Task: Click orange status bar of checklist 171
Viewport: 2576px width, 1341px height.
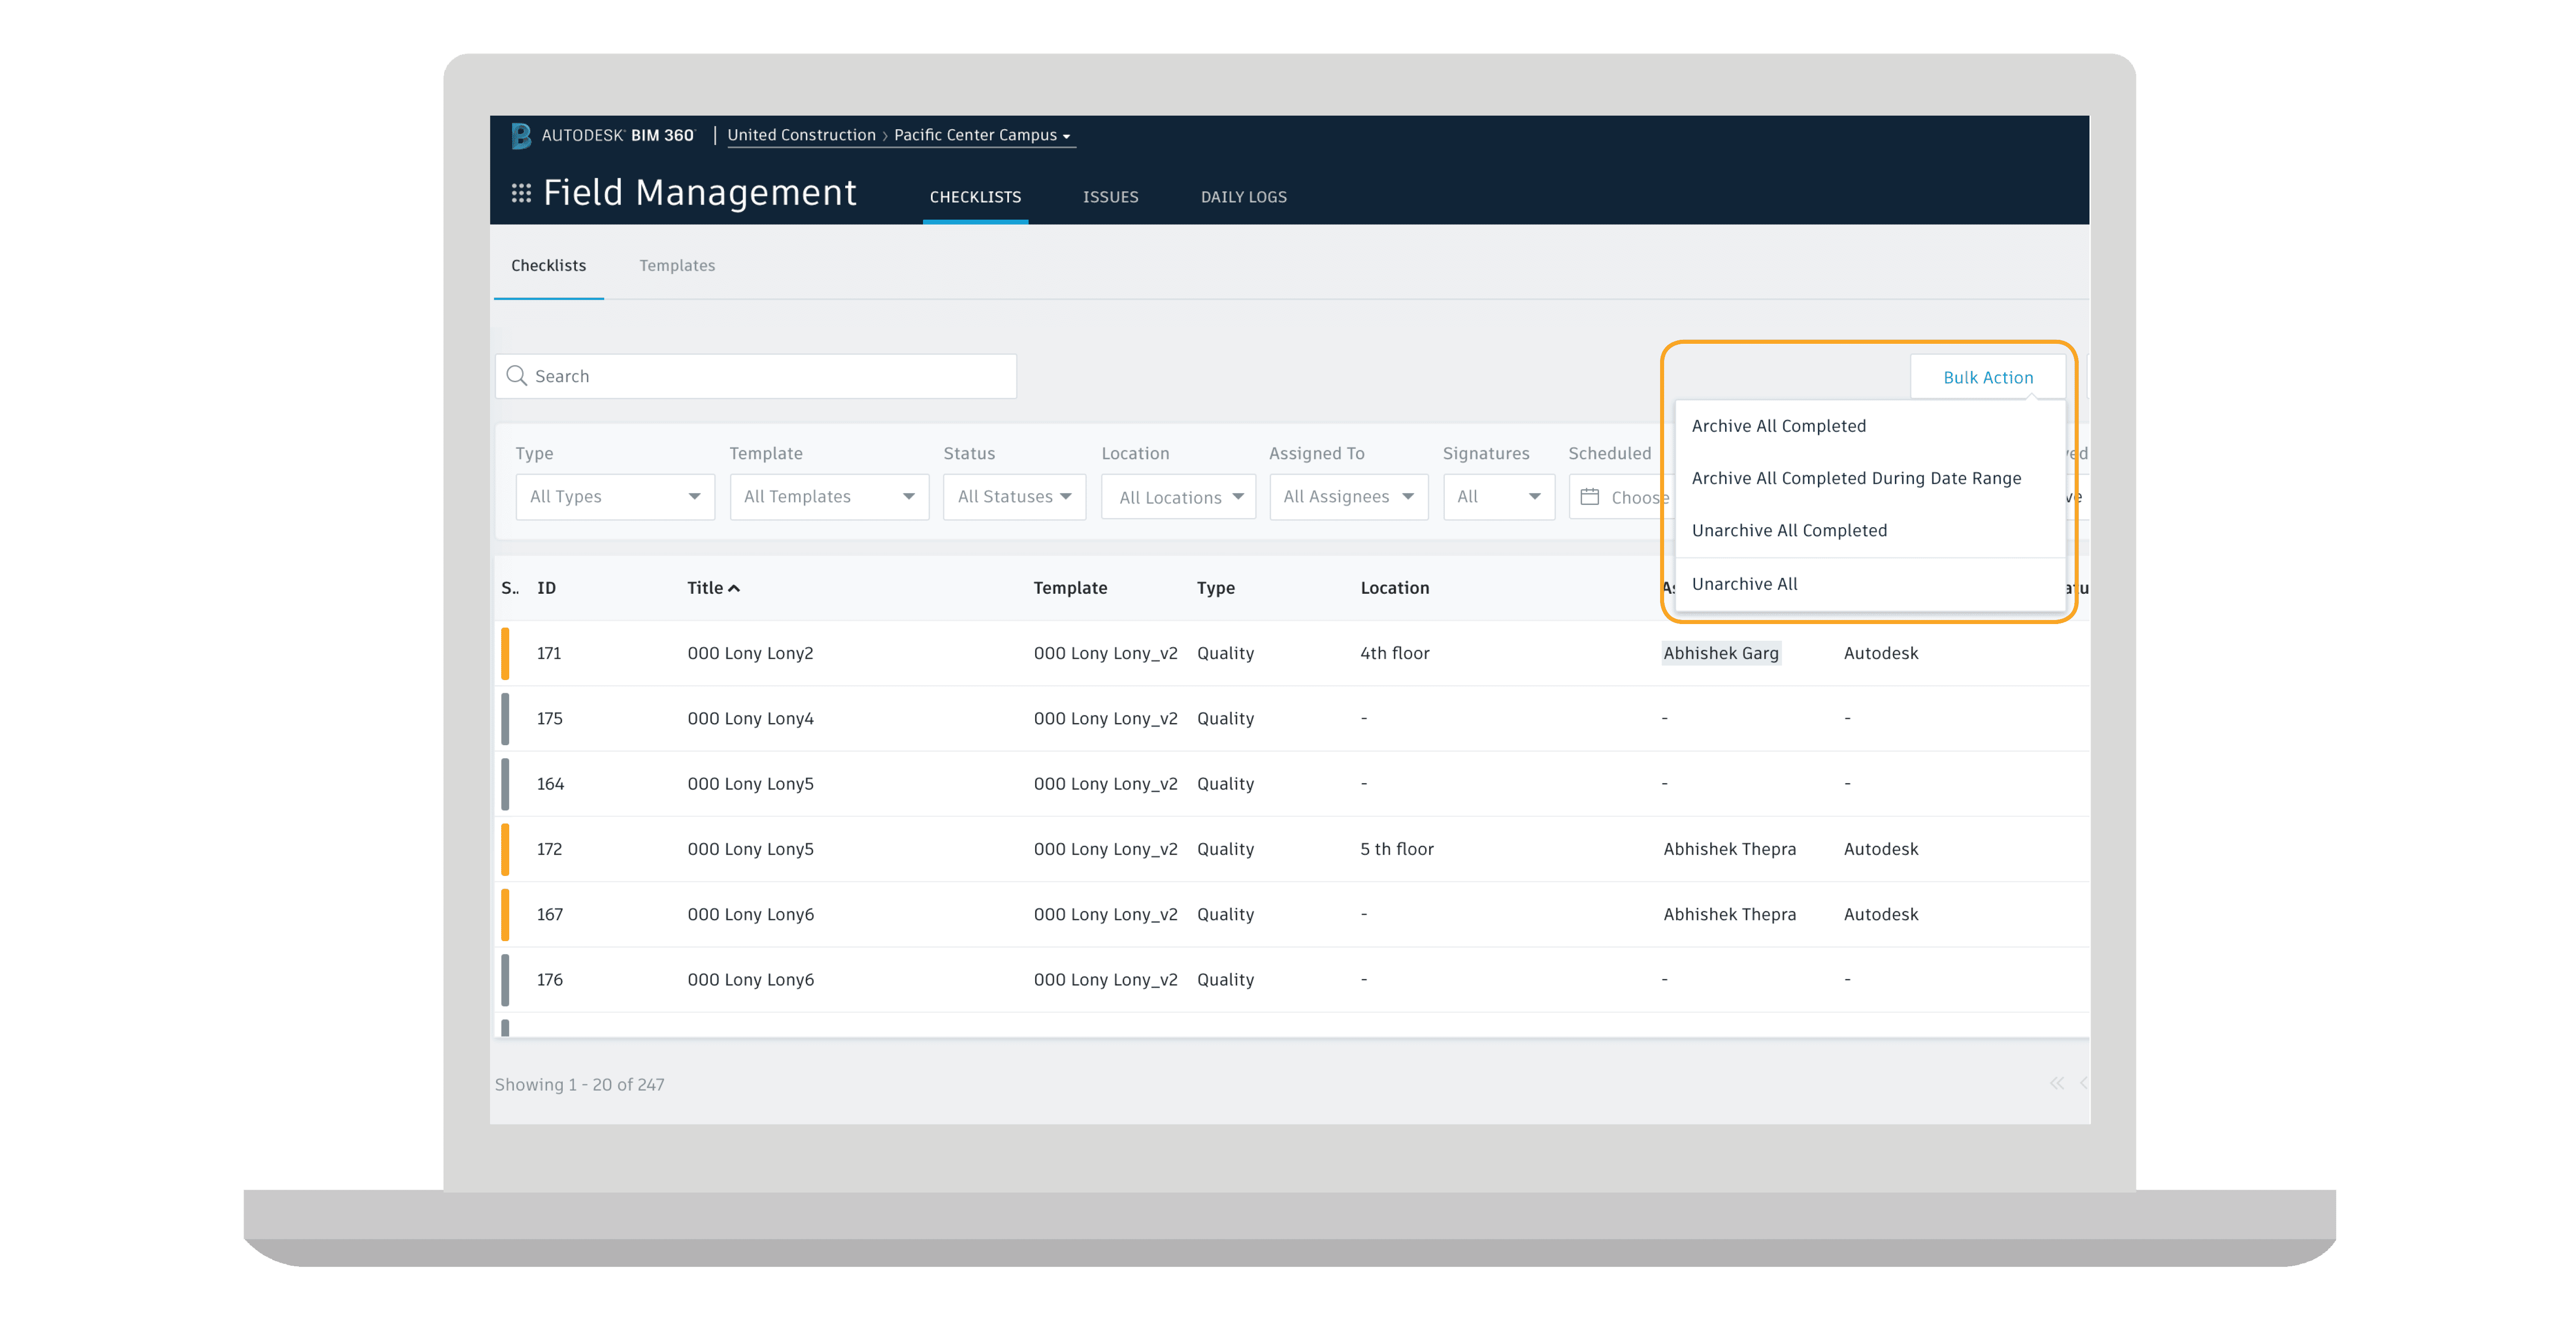Action: point(505,652)
